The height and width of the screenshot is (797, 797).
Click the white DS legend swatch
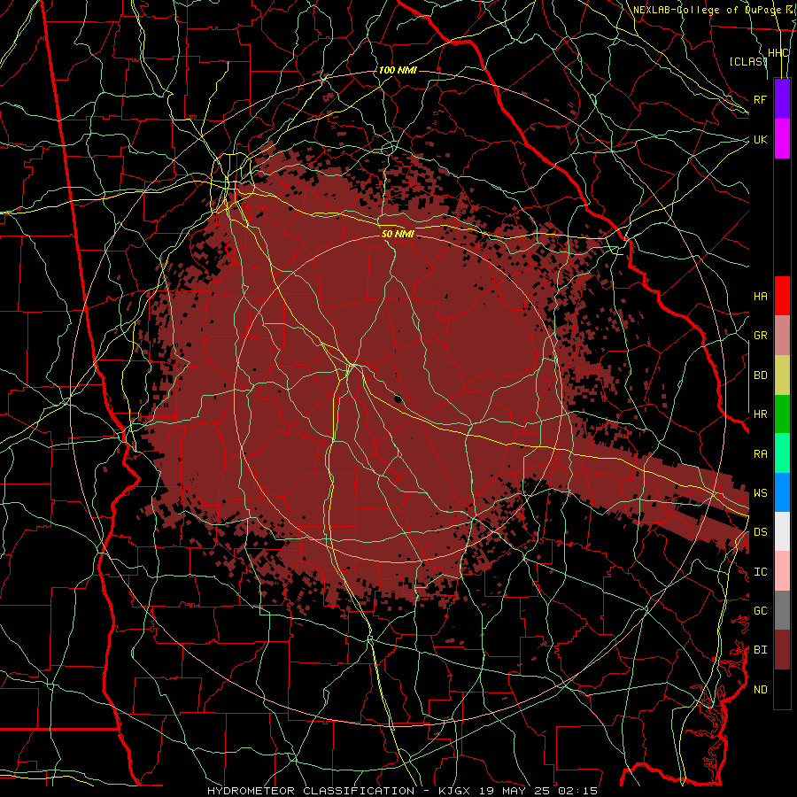click(782, 531)
